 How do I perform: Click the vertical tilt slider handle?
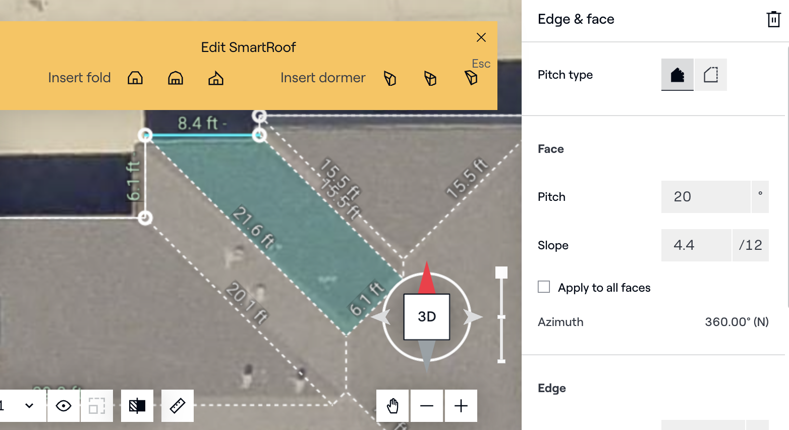click(x=501, y=273)
